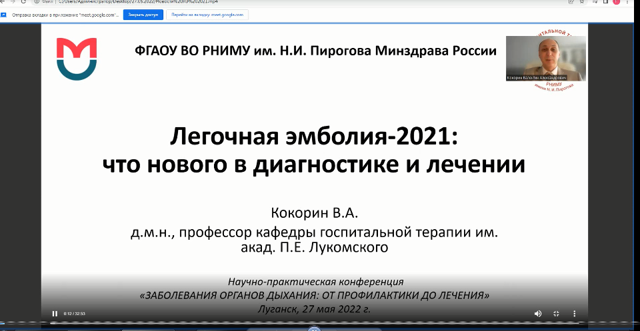Click 'Отправка вкладки в приложение' notification text
Screen dimensions: 640x331
pos(66,15)
